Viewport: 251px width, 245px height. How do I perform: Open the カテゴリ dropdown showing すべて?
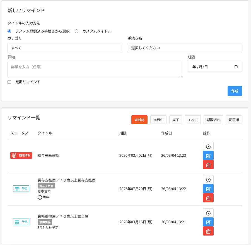pyautogui.click(x=65, y=48)
